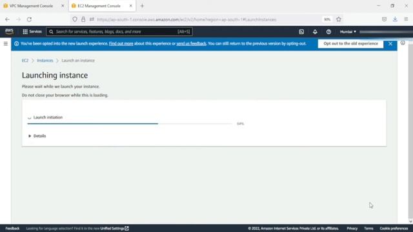Click the browser forward arrow
Screen dimensions: 413x232
[x=18, y=19]
